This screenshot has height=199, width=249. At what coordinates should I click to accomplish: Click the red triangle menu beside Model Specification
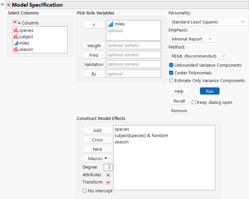pos(8,5)
